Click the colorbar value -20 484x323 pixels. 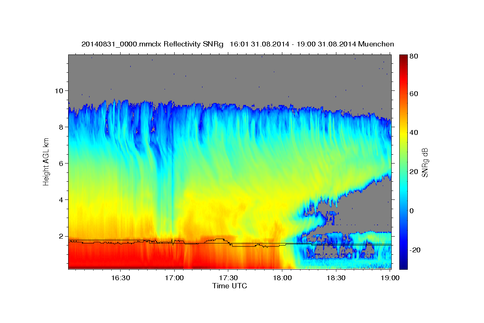pos(415,250)
